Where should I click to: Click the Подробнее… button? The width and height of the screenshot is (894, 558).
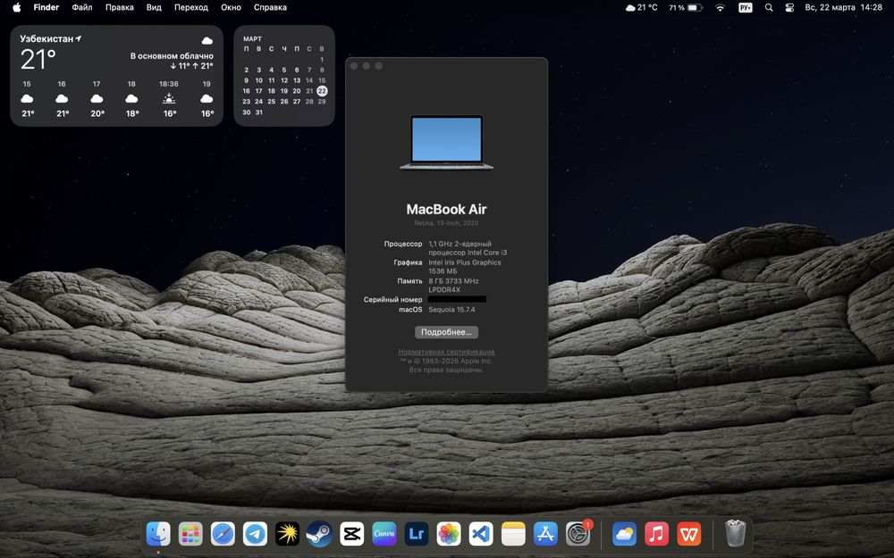click(446, 332)
